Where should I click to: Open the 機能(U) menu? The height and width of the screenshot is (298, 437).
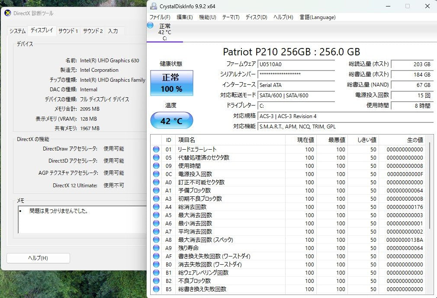point(208,17)
